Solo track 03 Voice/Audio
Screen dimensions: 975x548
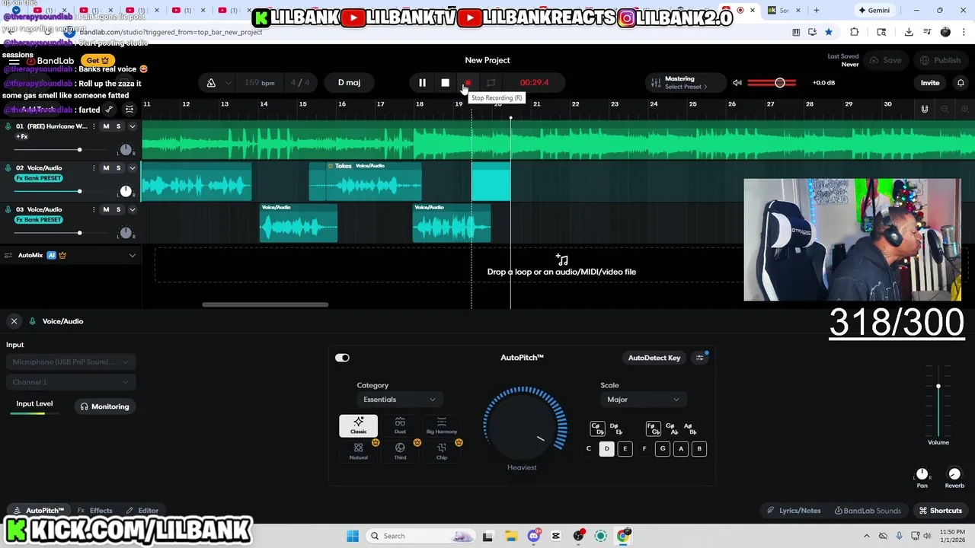pyautogui.click(x=118, y=209)
